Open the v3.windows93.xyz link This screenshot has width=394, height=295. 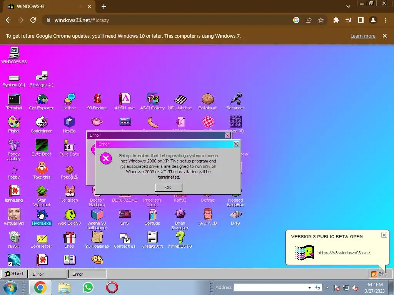tap(344, 253)
